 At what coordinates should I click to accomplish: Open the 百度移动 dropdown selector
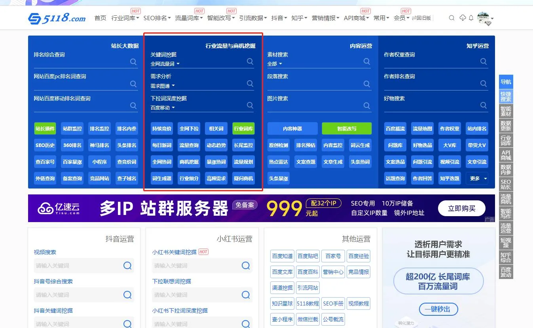click(163, 108)
